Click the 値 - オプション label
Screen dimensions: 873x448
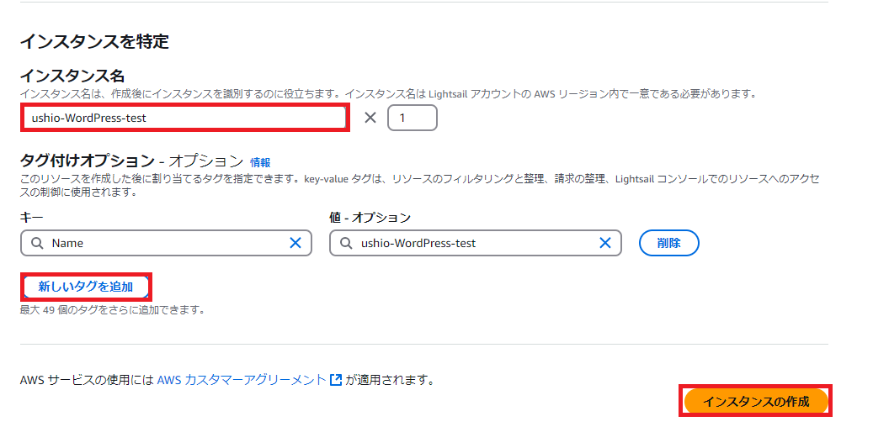click(370, 218)
